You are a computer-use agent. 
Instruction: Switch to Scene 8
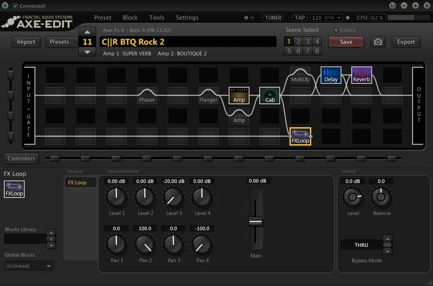pyautogui.click(x=317, y=51)
